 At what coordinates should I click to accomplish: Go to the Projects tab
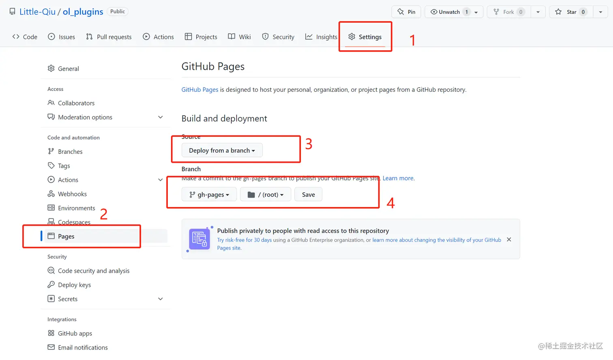point(201,37)
